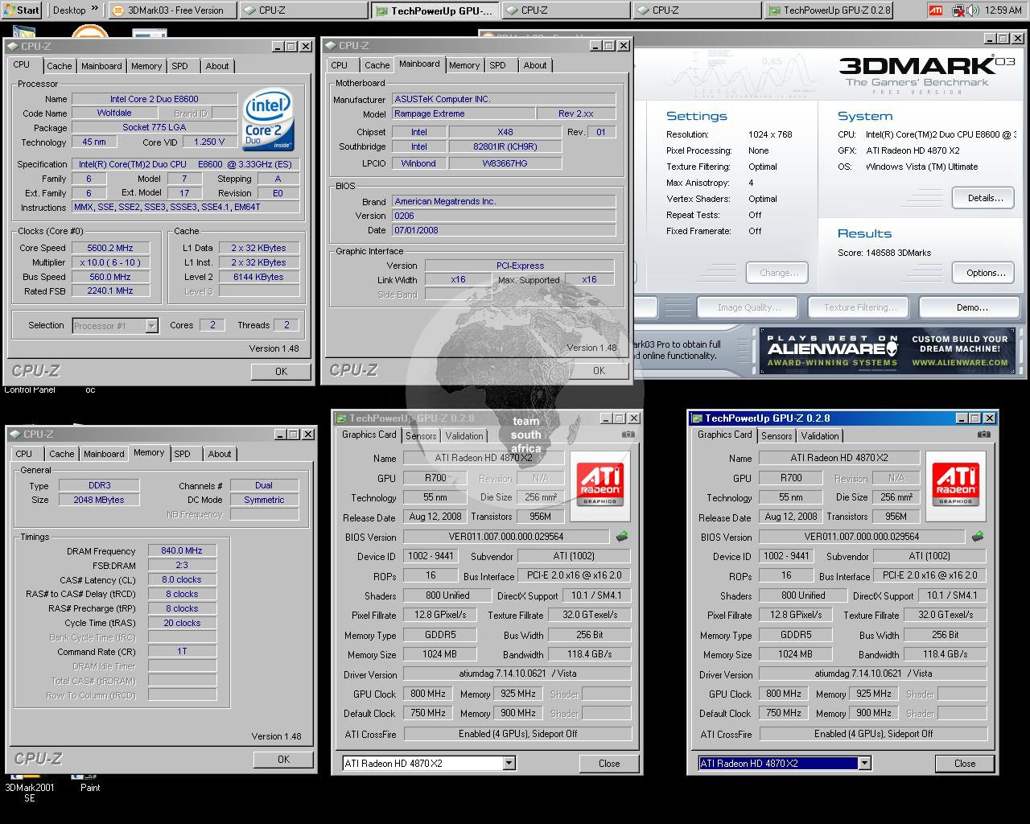Click the BIOS Date field 07/01/2008
The height and width of the screenshot is (824, 1030).
click(x=504, y=230)
